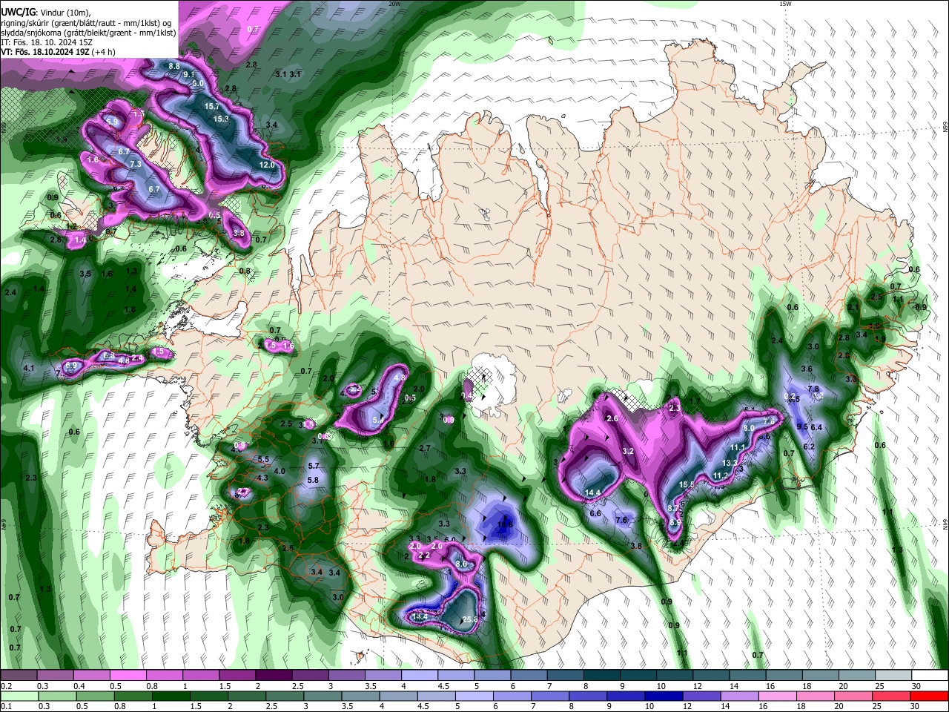949x712 pixels.
Task: Select the darkest green 1 swatch in lower legend row
Action: [x=171, y=696]
